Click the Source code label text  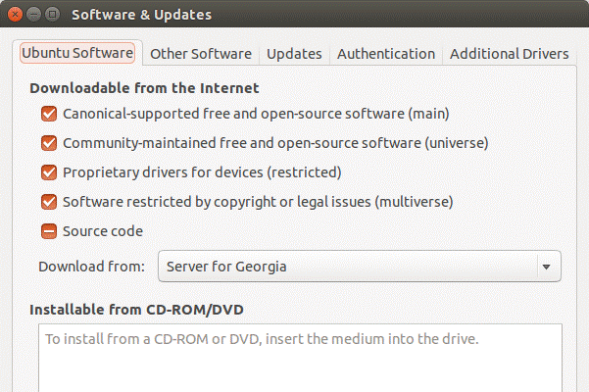(x=103, y=231)
